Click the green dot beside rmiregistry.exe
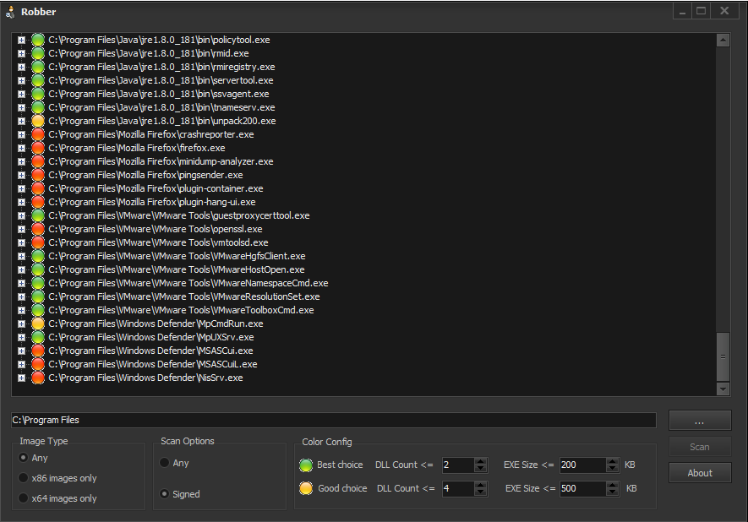748x522 pixels. (38, 67)
